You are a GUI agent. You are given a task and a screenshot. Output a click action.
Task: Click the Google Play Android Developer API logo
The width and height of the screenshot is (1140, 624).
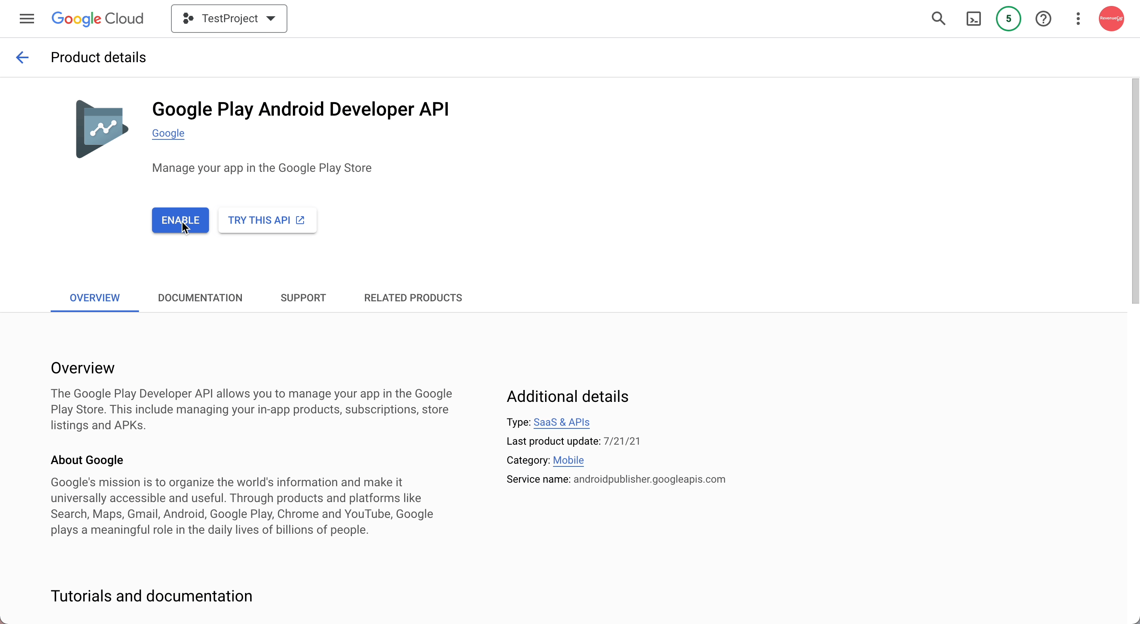101,129
